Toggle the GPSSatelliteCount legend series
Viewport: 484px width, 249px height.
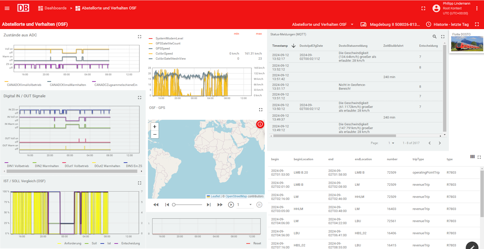(165, 43)
